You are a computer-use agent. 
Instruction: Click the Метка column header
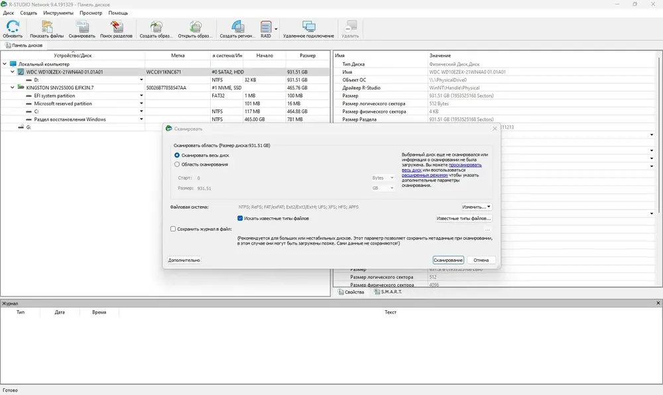[x=178, y=56]
